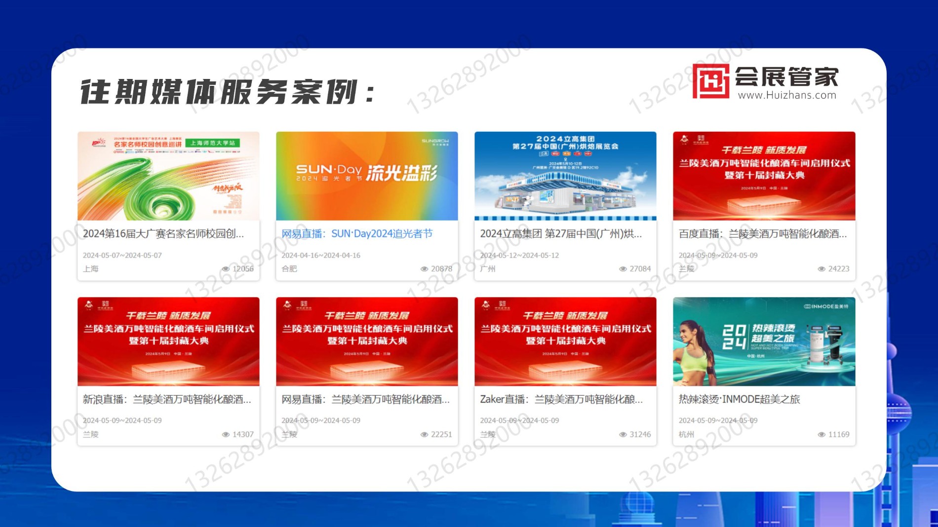
Task: Click the eye icon beside 11169 views
Action: point(821,435)
